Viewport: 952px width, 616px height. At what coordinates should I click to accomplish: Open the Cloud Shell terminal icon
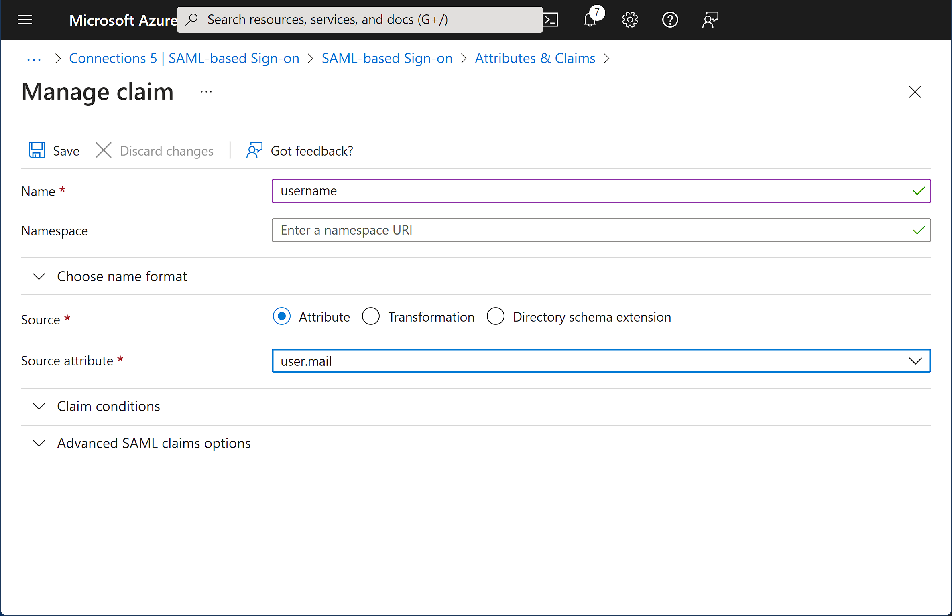tap(551, 19)
